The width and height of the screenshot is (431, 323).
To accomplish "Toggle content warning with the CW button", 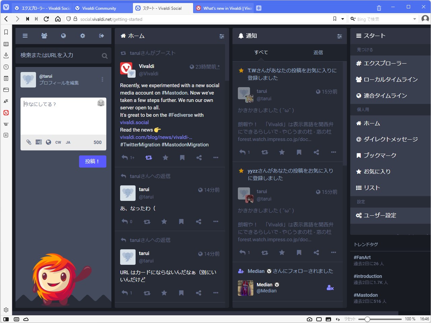I will tap(58, 142).
